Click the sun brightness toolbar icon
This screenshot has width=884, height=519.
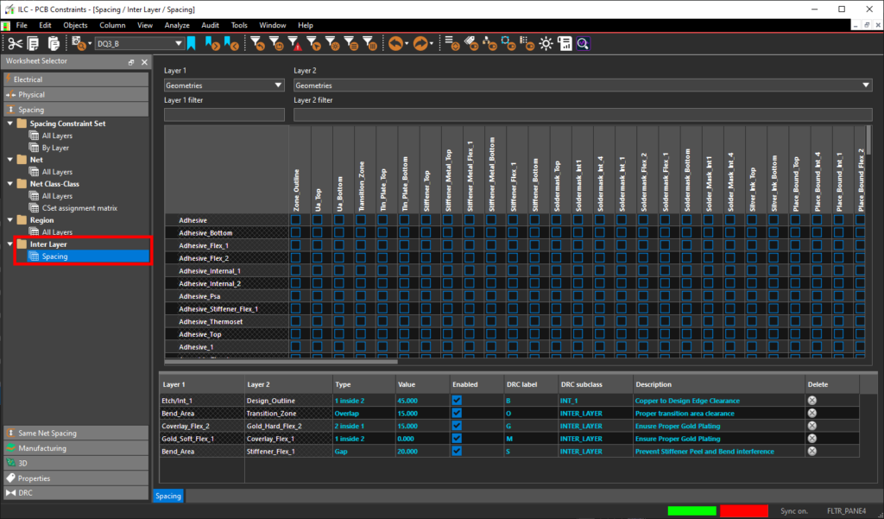click(546, 43)
